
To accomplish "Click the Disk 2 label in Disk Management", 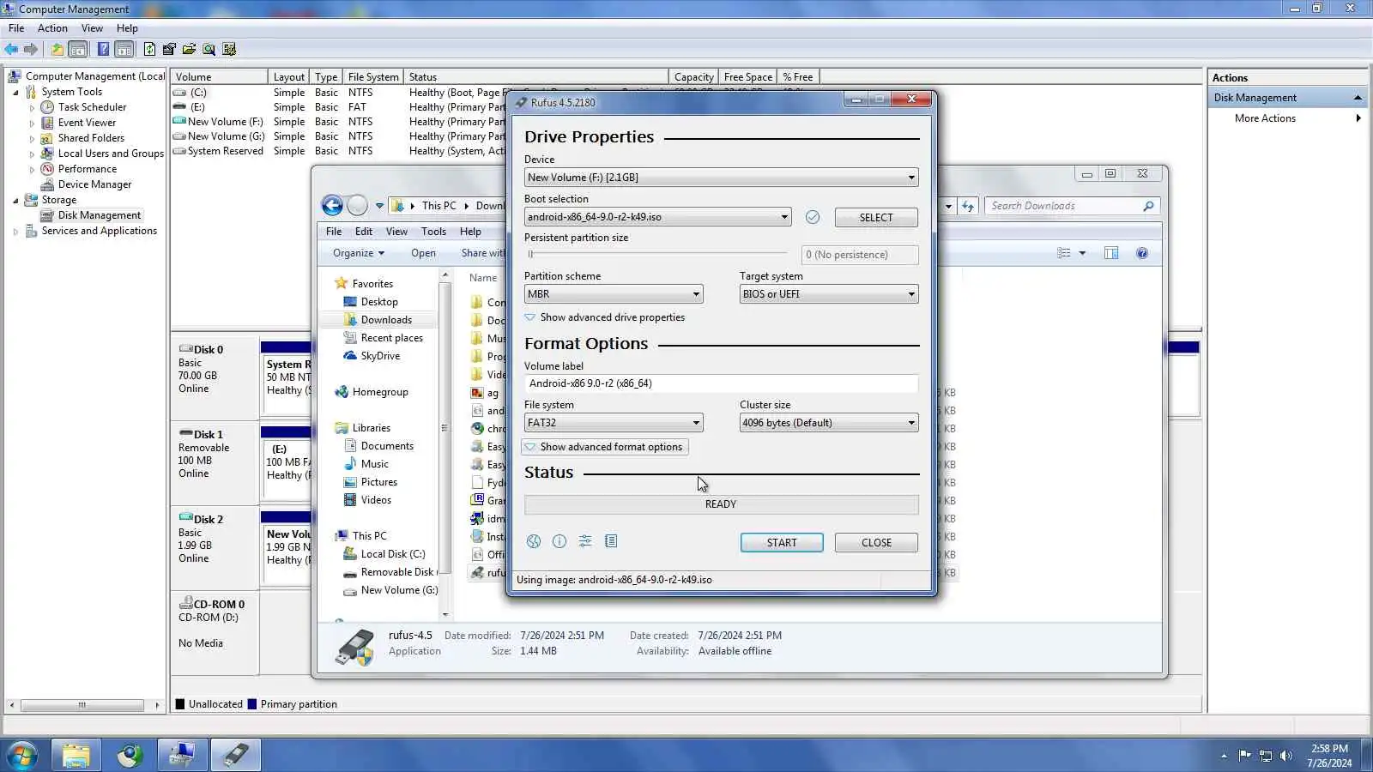I will (x=208, y=520).
